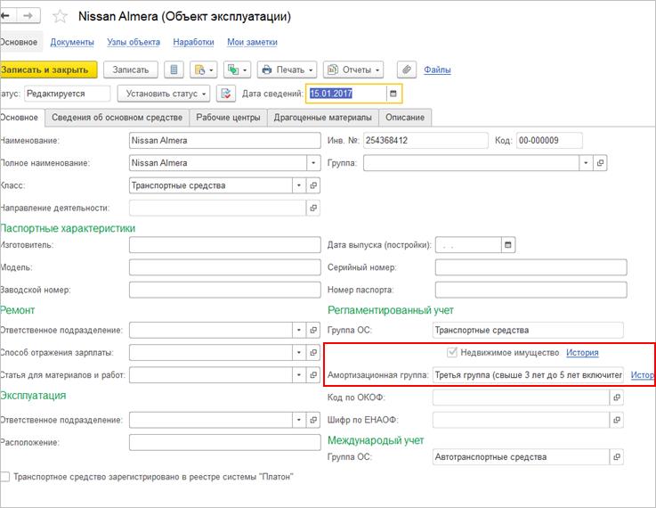Open История link next to Недвижимое имущество
Screen dimensions: 656x508
582,353
